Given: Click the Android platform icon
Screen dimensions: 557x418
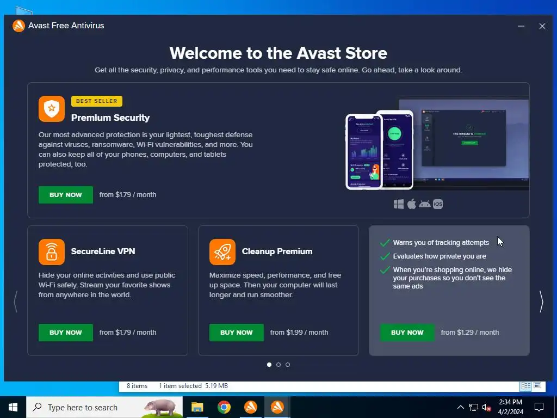Looking at the screenshot, I should (x=425, y=204).
